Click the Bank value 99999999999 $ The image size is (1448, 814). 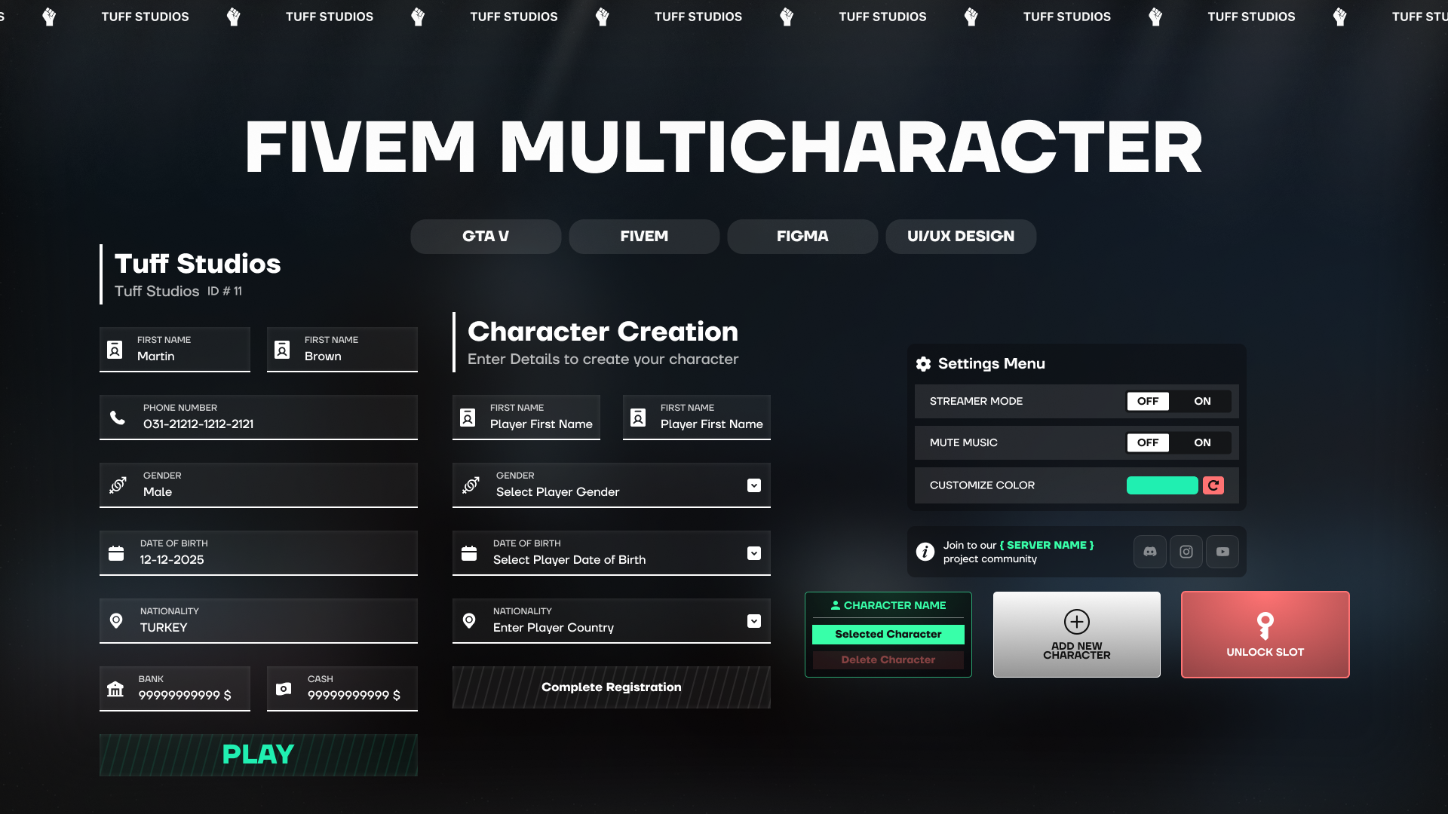point(185,696)
